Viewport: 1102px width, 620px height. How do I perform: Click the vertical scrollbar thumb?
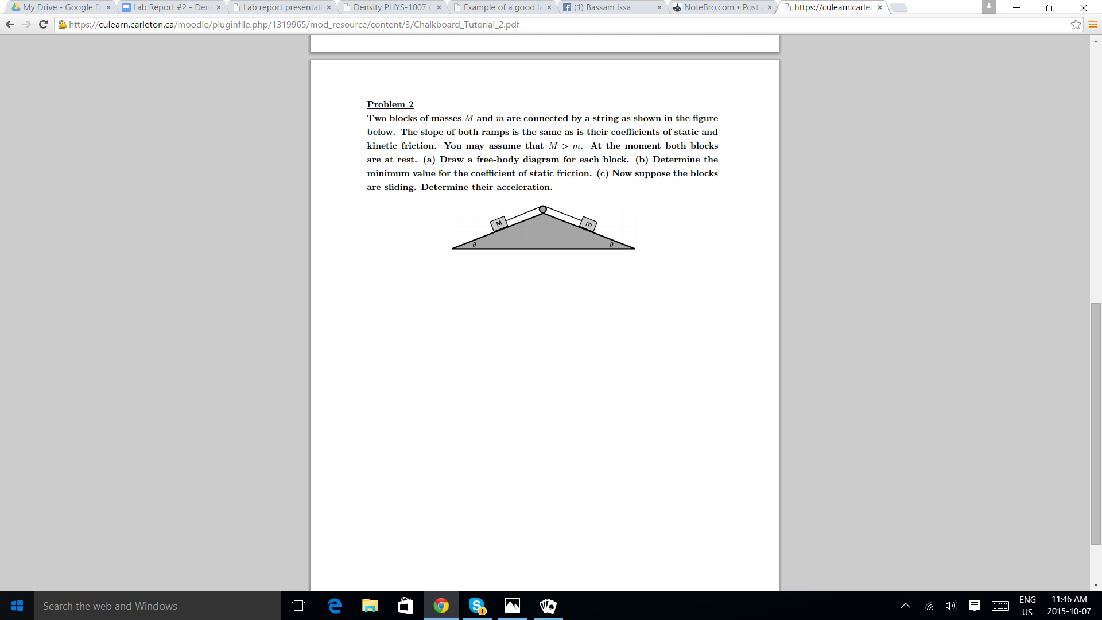pos(1096,423)
